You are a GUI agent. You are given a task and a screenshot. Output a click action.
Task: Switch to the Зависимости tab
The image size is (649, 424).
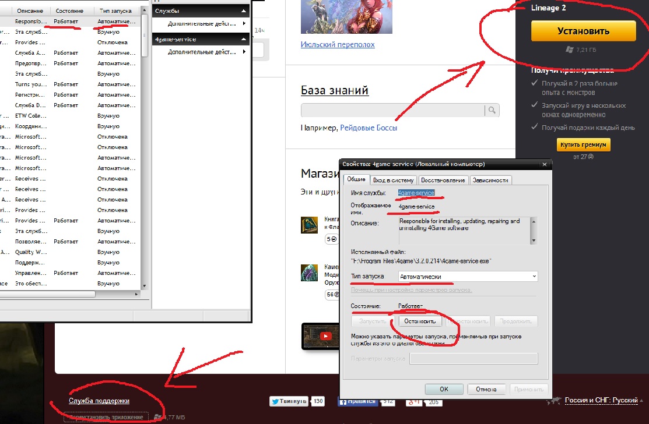click(490, 180)
